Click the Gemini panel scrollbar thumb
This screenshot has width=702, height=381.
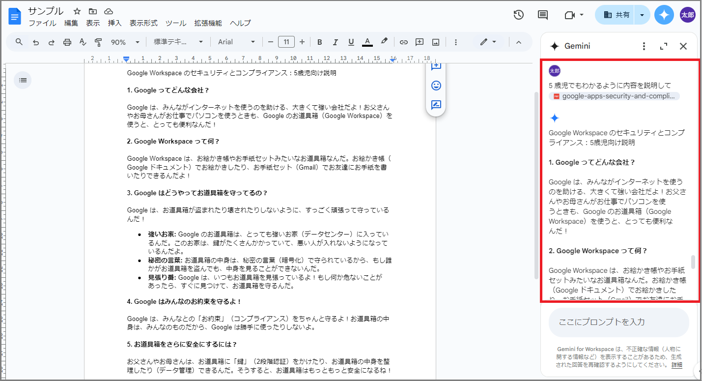point(693,262)
